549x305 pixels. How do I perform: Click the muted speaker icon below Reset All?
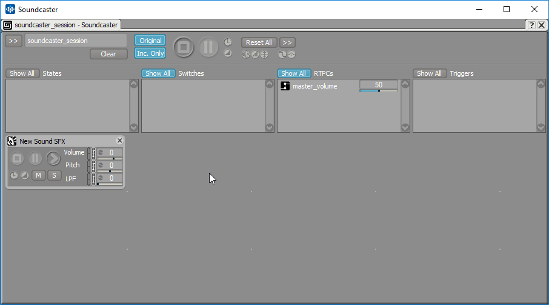tap(246, 55)
